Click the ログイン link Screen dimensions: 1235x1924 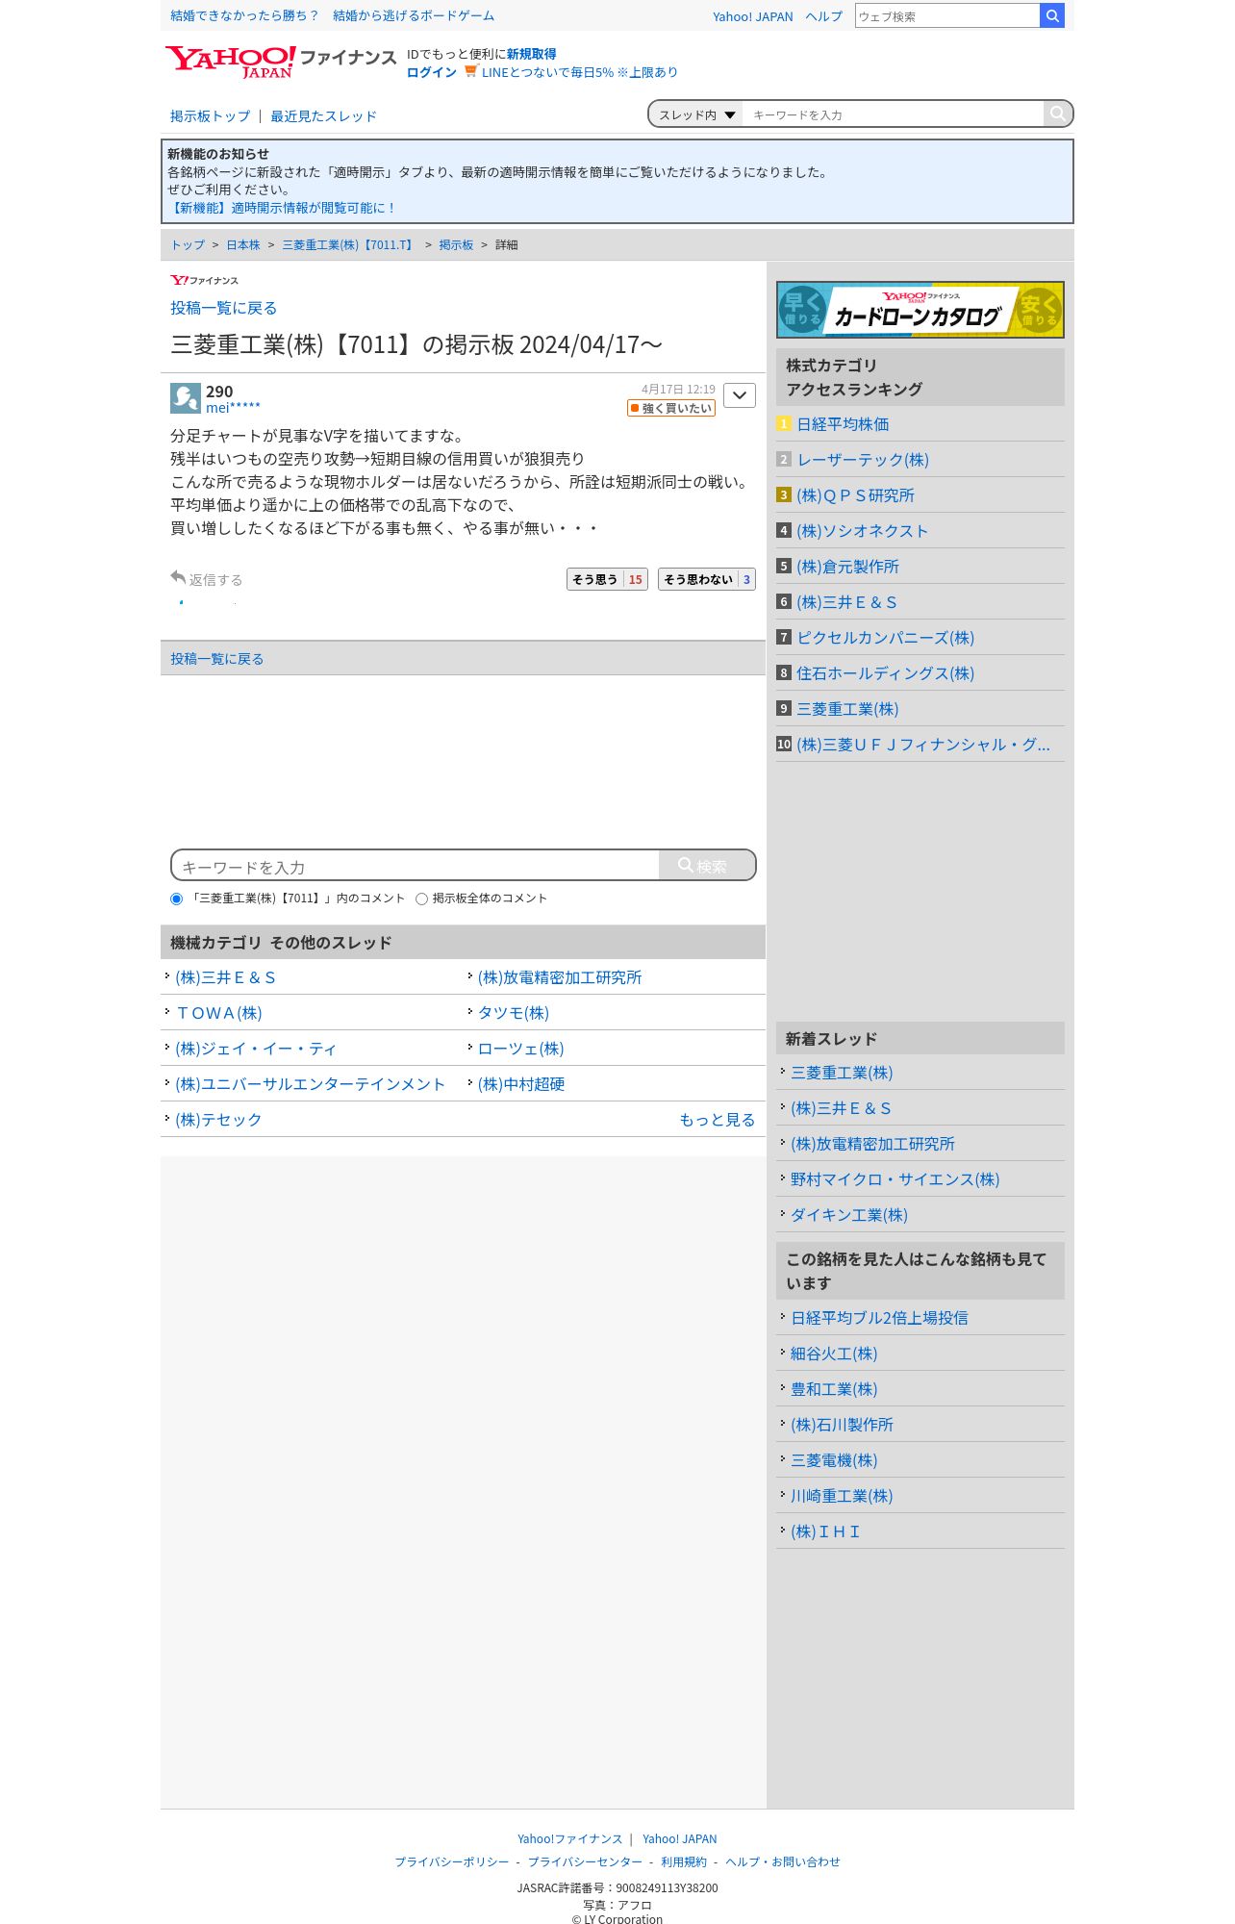[x=432, y=72]
